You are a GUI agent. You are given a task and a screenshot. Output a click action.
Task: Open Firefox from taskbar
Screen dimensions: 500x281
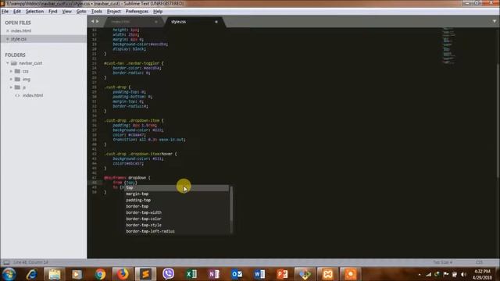[x=123, y=274]
